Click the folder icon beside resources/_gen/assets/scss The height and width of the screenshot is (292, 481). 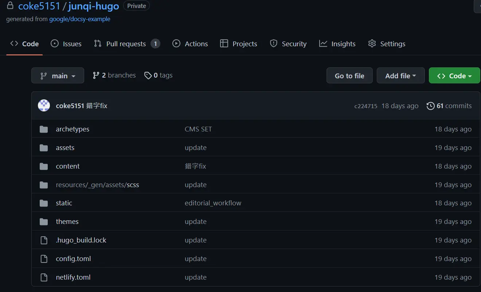44,185
